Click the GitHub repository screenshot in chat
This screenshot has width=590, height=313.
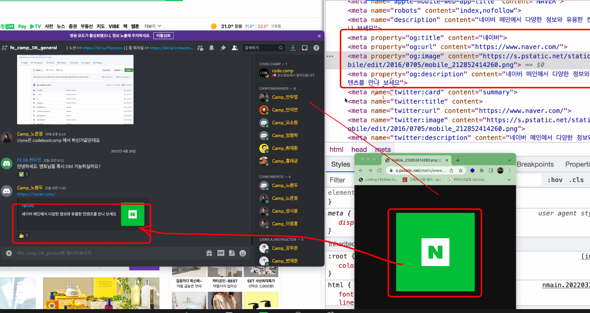click(75, 89)
